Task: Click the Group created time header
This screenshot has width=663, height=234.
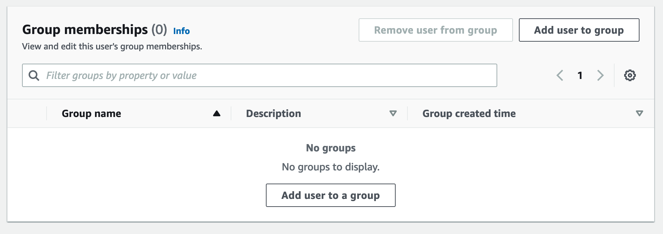Action: pos(469,113)
